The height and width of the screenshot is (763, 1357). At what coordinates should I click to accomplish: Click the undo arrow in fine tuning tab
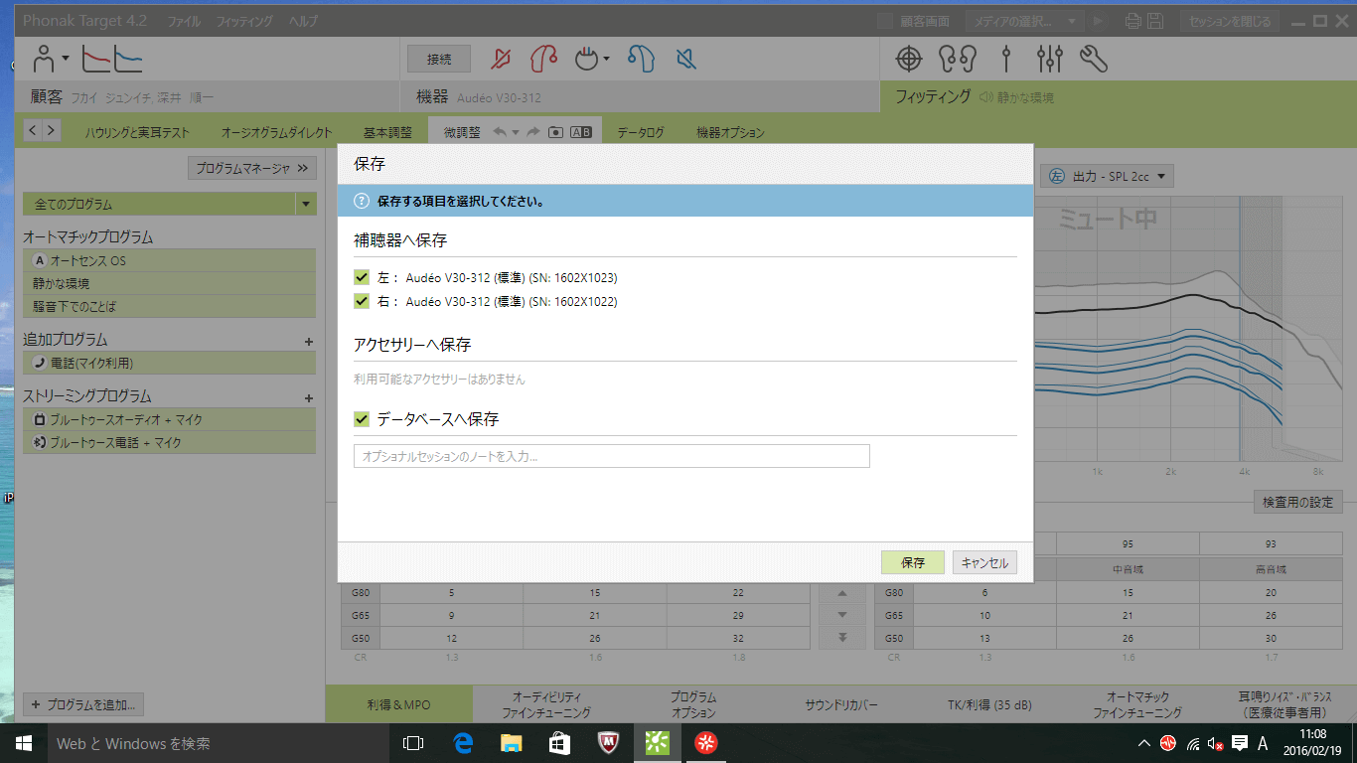(500, 132)
